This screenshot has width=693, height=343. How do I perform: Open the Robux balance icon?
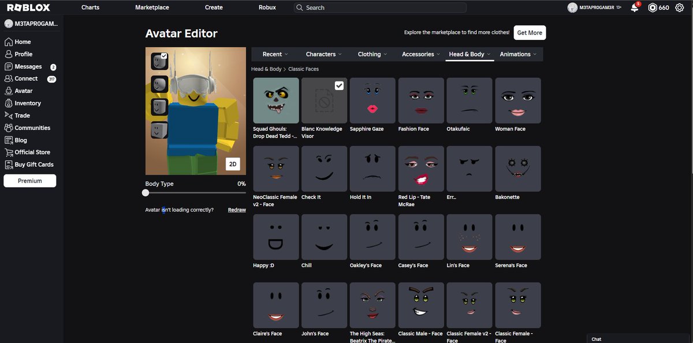pyautogui.click(x=653, y=8)
